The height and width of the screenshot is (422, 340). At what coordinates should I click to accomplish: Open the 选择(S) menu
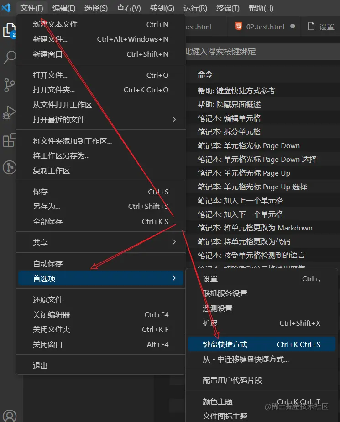(x=96, y=8)
